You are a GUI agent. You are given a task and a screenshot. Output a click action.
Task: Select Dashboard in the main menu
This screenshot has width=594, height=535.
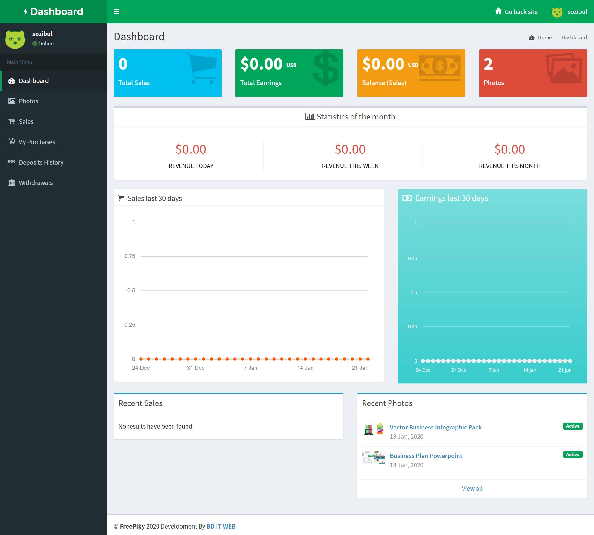click(34, 81)
